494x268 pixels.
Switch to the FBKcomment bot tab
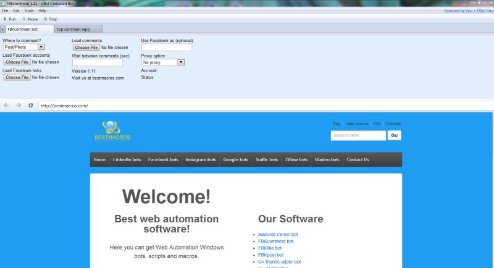pos(29,29)
